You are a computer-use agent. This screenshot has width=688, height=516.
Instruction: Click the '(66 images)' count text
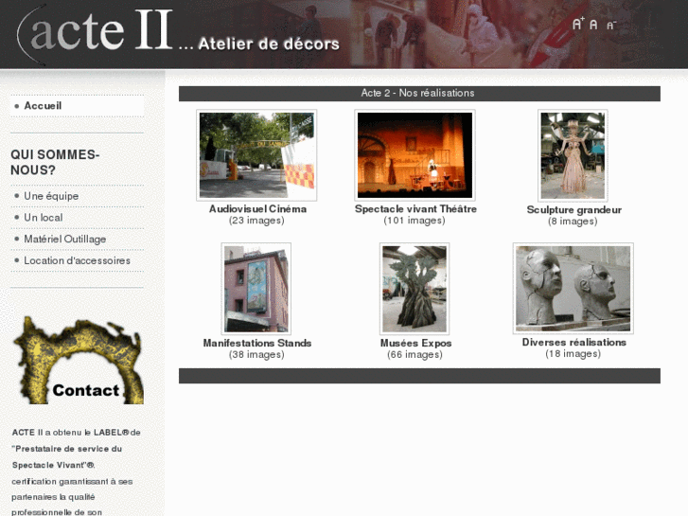(x=415, y=354)
